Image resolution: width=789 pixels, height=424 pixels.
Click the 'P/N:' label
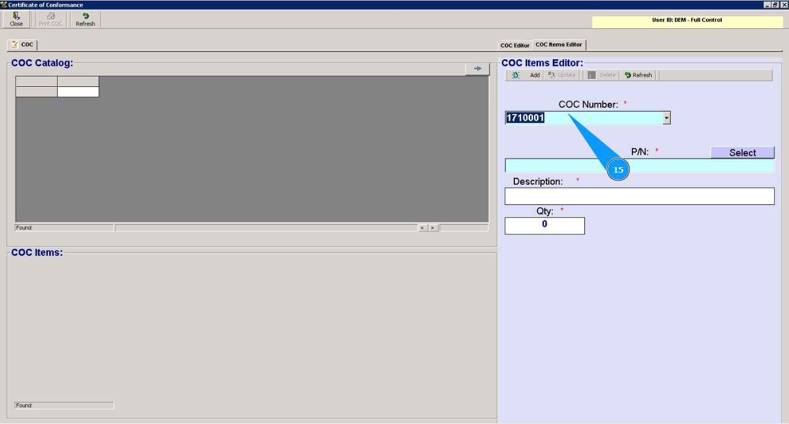pos(640,152)
